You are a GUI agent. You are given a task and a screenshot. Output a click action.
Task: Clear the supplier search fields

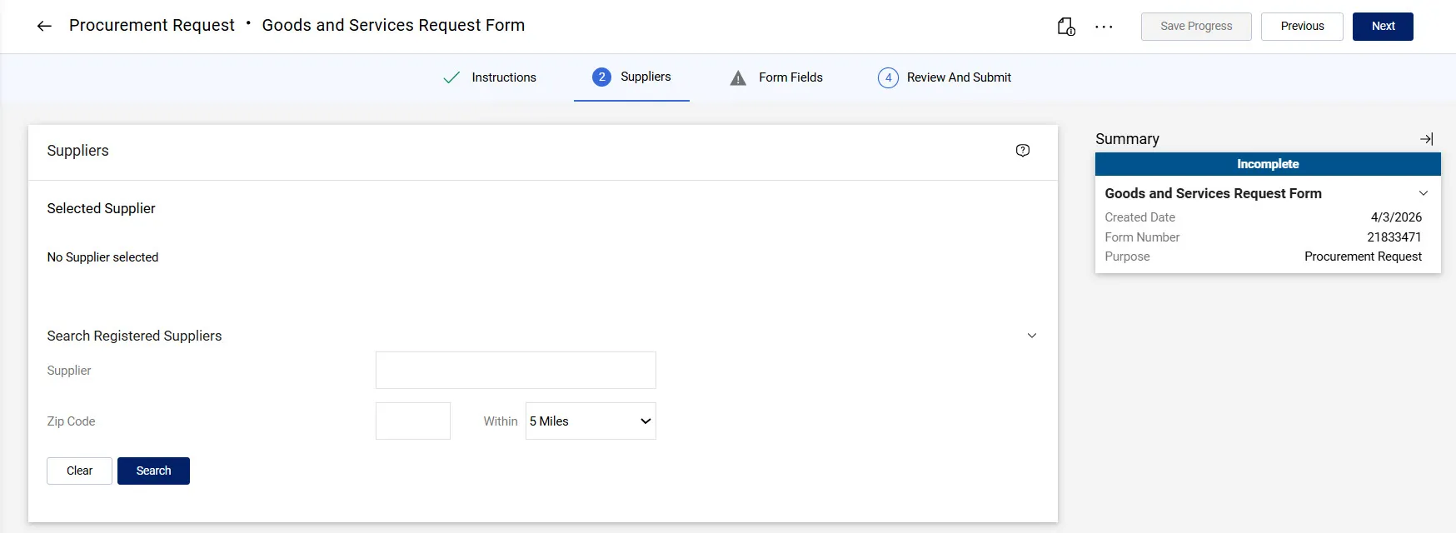79,471
